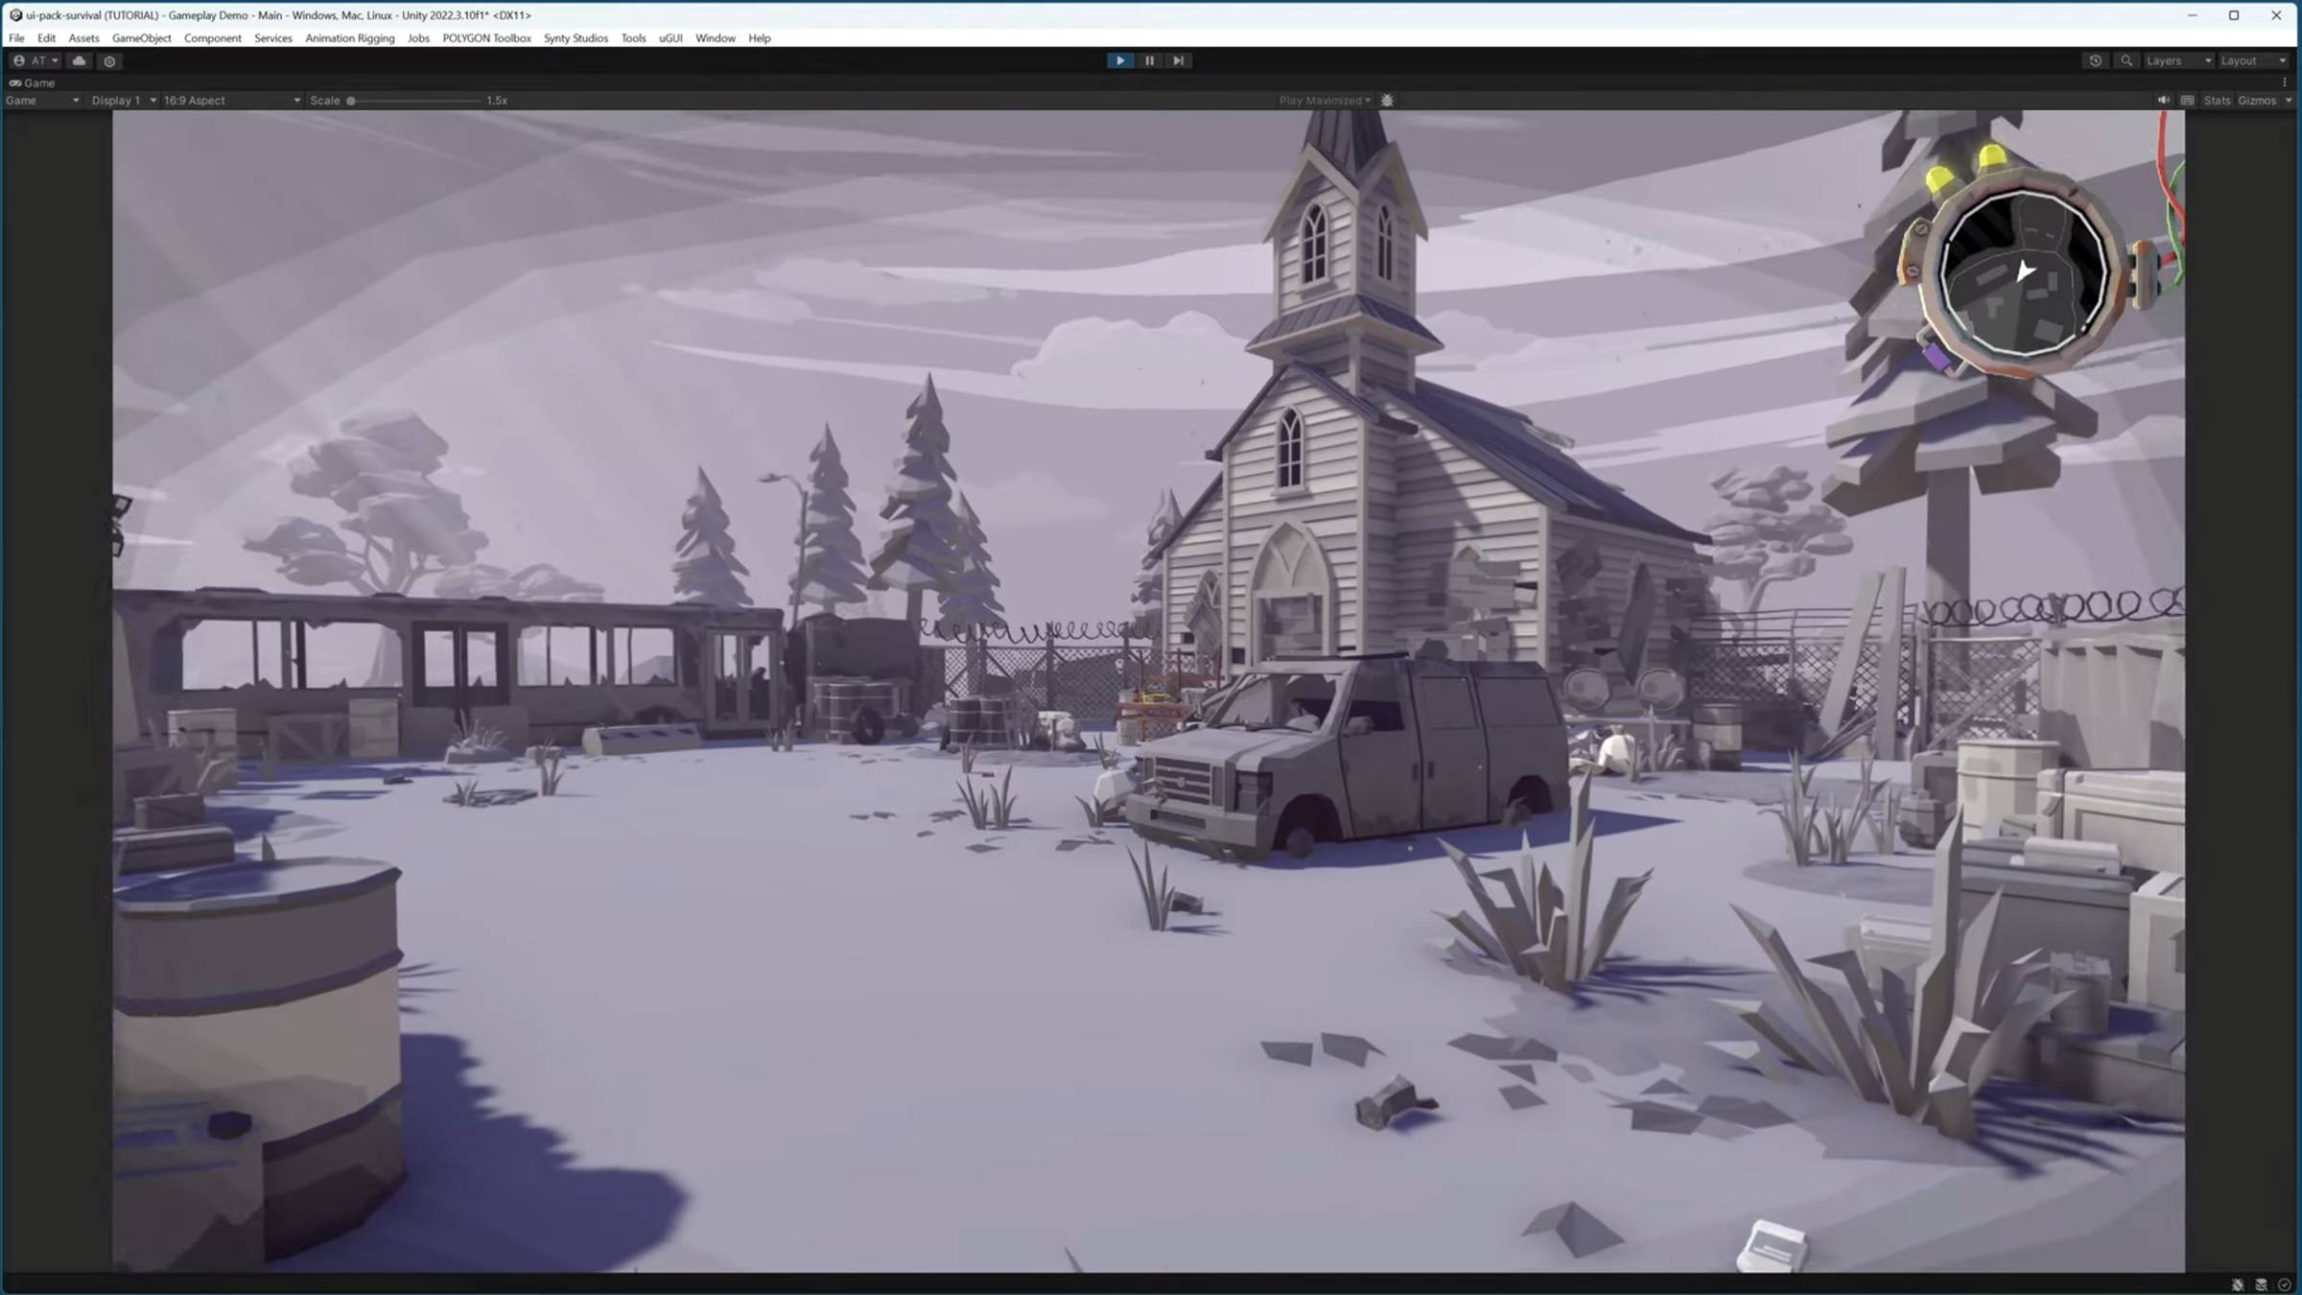
Task: Click the Unity Version Control icon
Action: [x=109, y=61]
